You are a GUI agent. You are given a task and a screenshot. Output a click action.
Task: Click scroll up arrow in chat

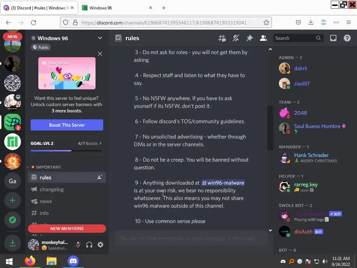point(270,49)
